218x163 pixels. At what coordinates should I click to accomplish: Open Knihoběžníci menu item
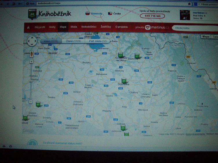tap(89, 27)
